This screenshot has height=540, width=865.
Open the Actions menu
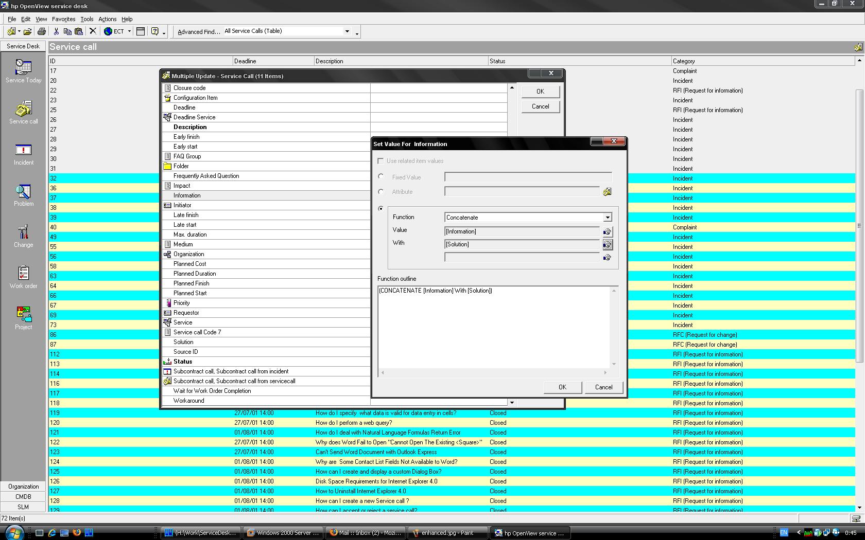[108, 19]
